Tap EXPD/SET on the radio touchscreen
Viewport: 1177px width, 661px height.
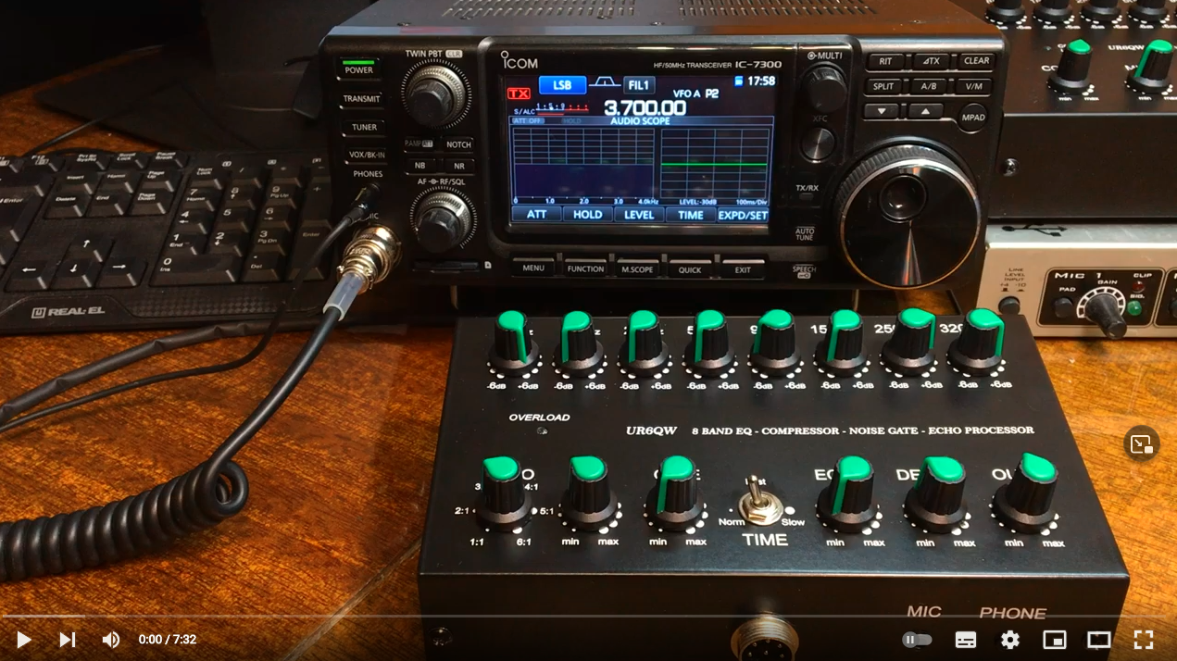[x=744, y=215]
